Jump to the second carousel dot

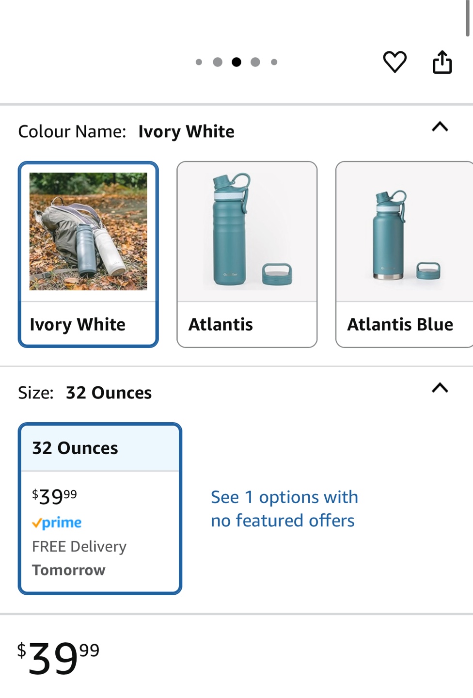218,62
